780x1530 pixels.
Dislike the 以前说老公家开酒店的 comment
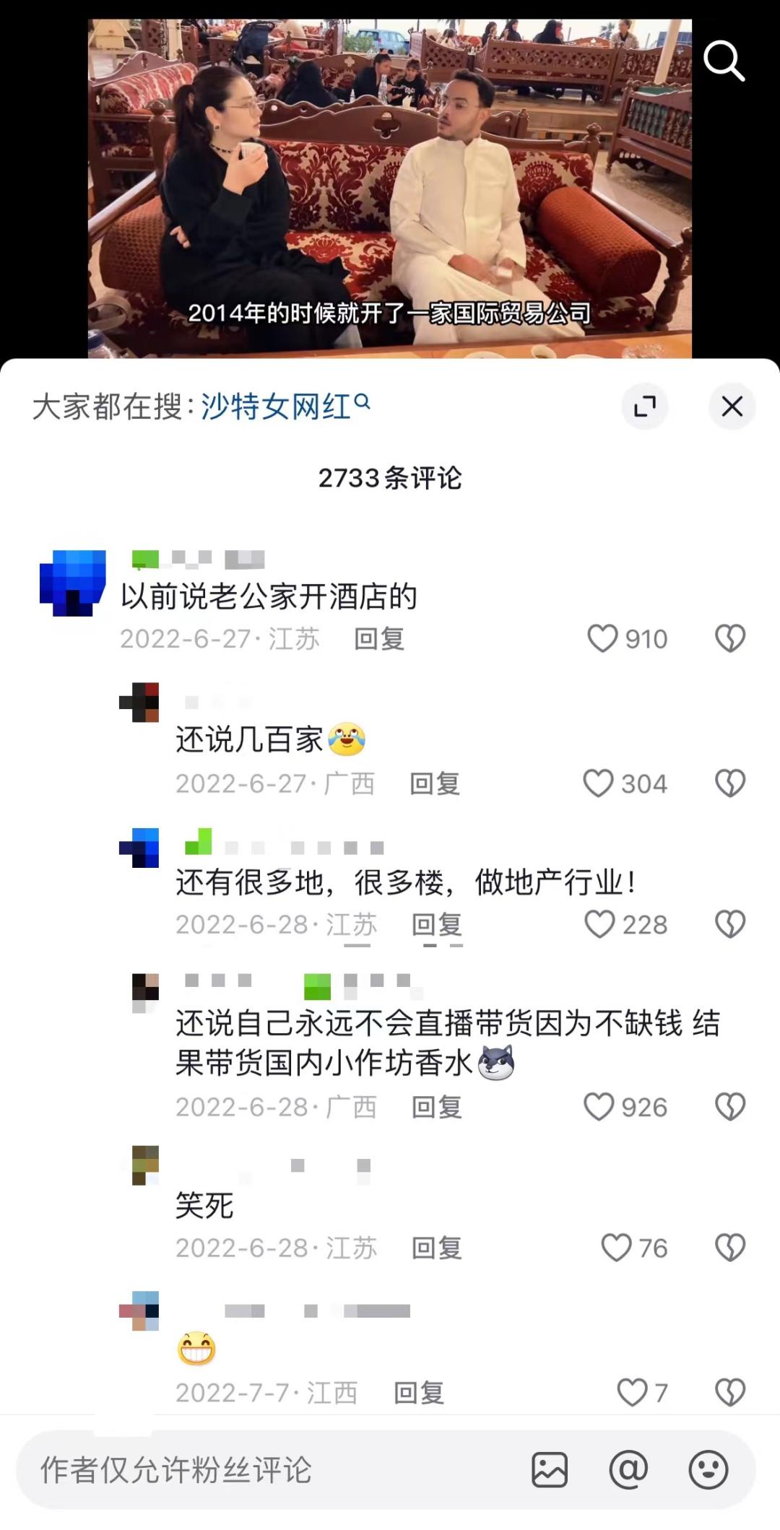coord(730,638)
